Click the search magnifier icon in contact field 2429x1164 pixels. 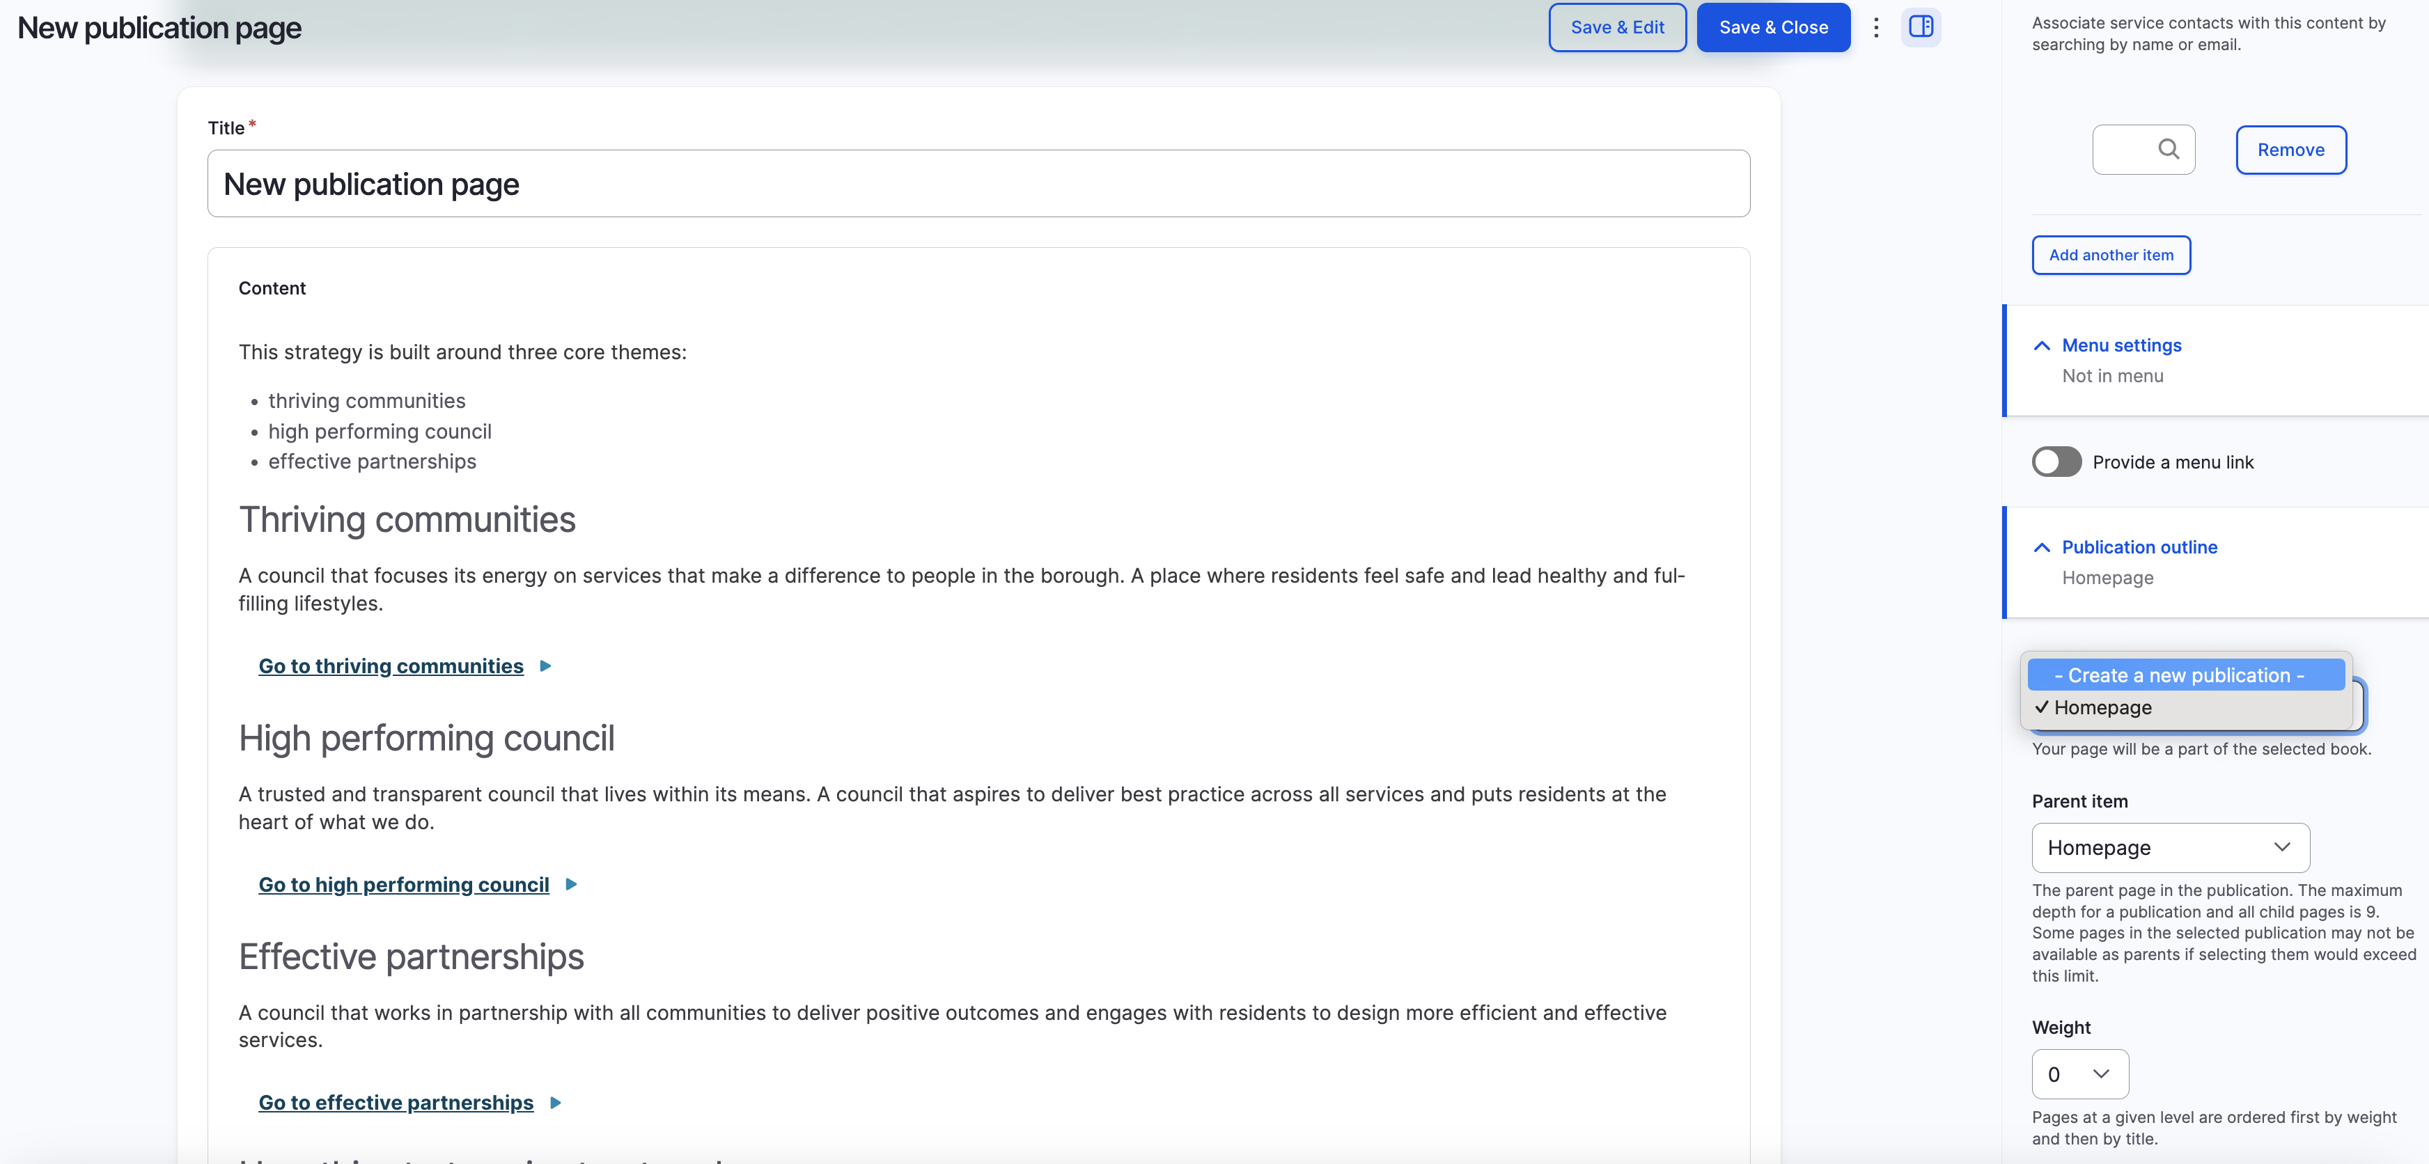tap(2168, 149)
